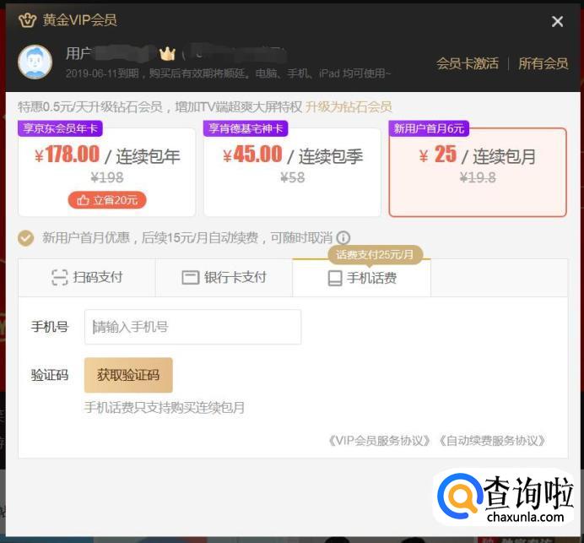This screenshot has width=584, height=543.
Task: Click the 新用户首月6元 badge
Action: (x=429, y=128)
